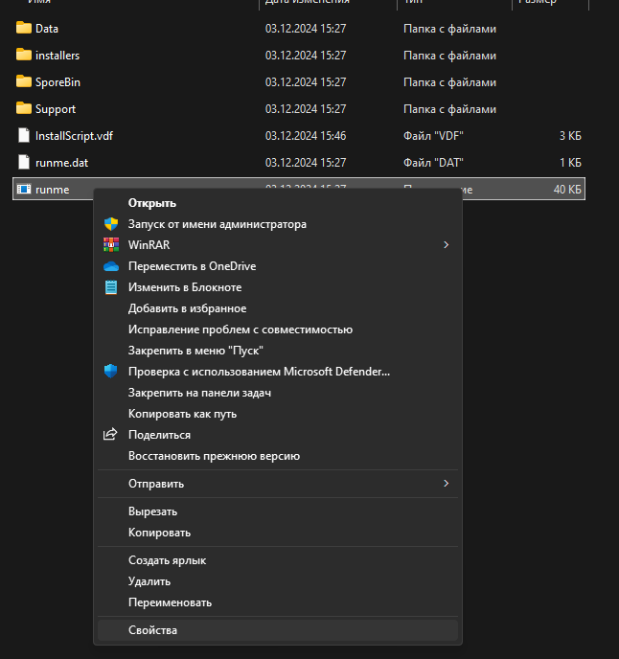Select the SporeBin folder icon
The height and width of the screenshot is (659, 619).
(24, 81)
